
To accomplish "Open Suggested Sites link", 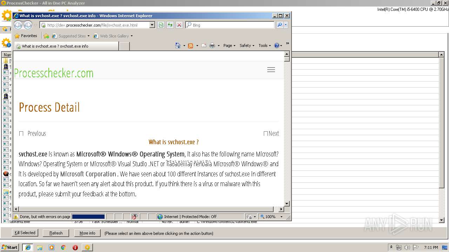I will pos(71,36).
